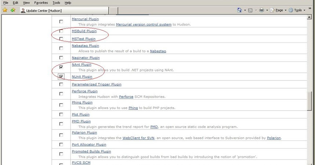315x165 pixels.
Task: Open the Edit menu
Action: coord(15,3)
